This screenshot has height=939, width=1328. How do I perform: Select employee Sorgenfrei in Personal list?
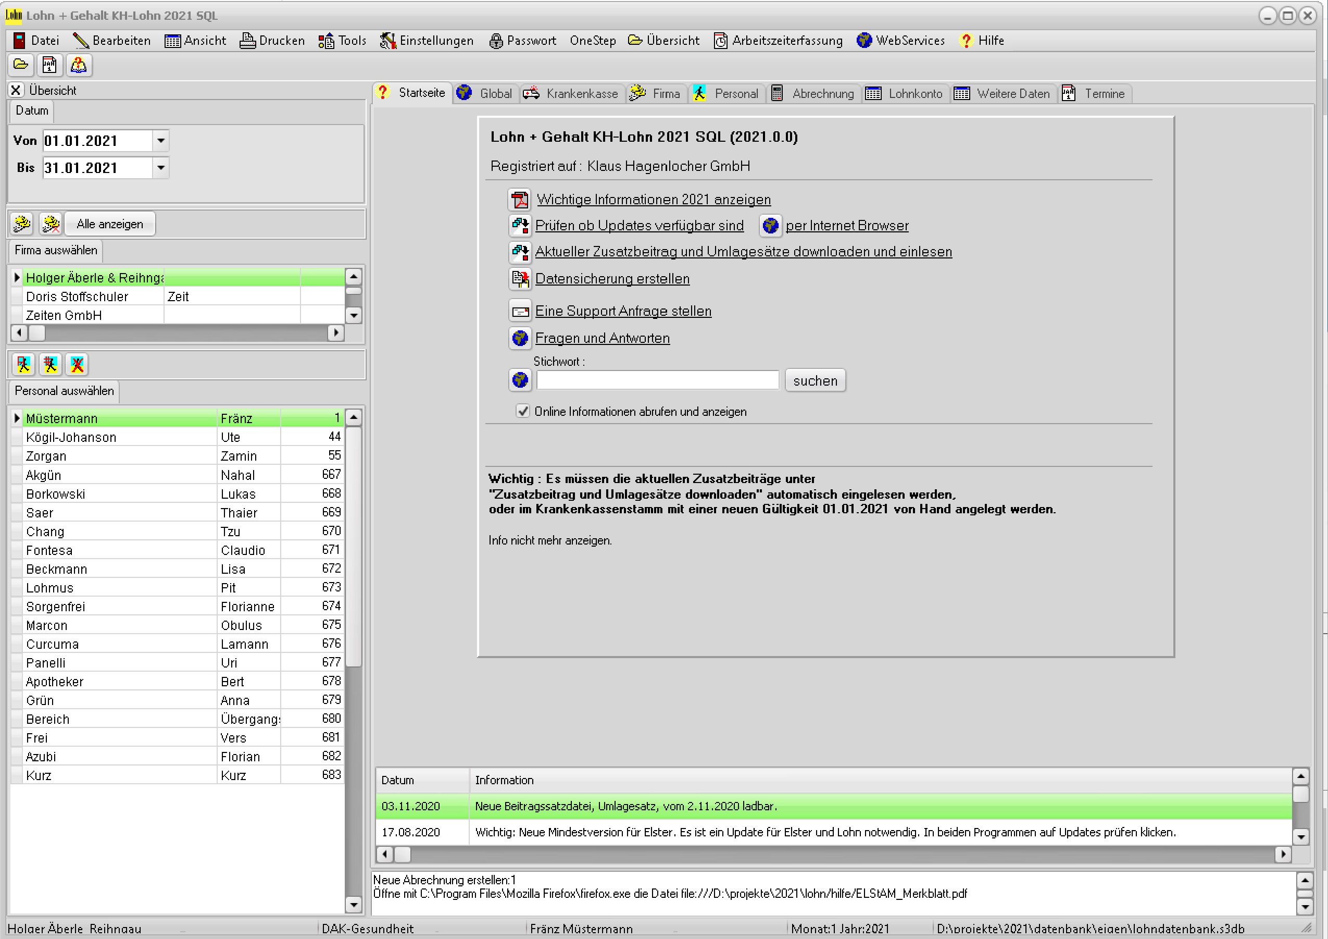(178, 607)
